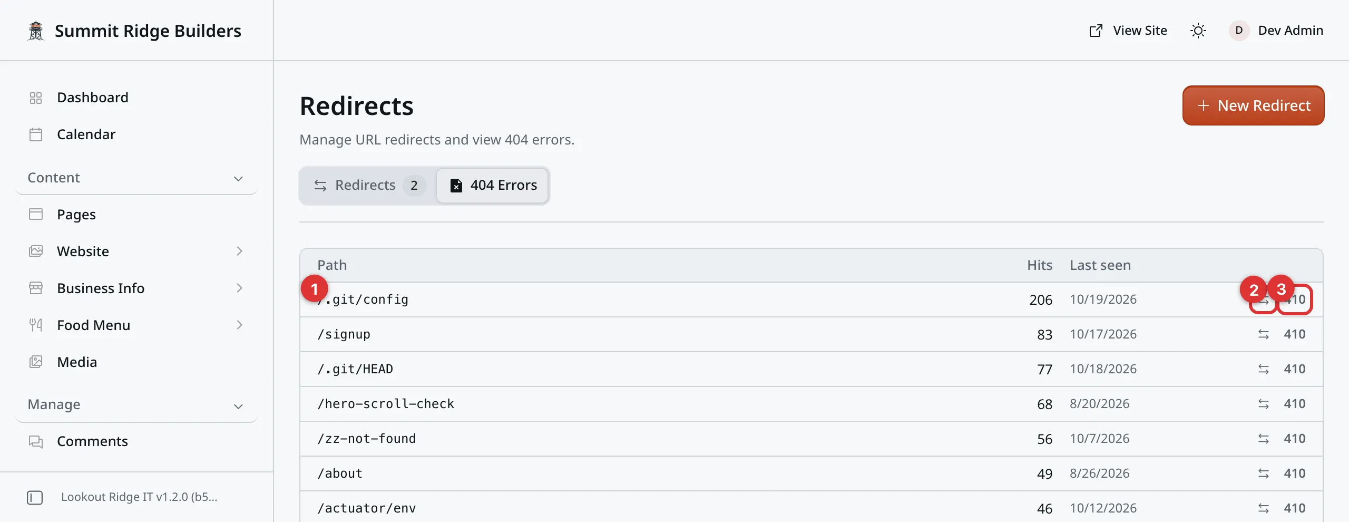Collapse the Manage section in the sidebar

136,404
